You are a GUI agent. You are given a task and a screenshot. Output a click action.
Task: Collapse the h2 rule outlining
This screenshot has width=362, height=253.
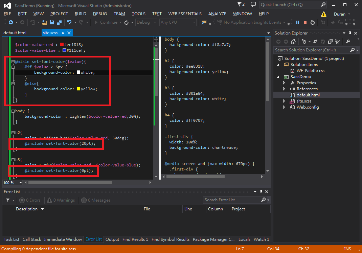click(x=13, y=133)
